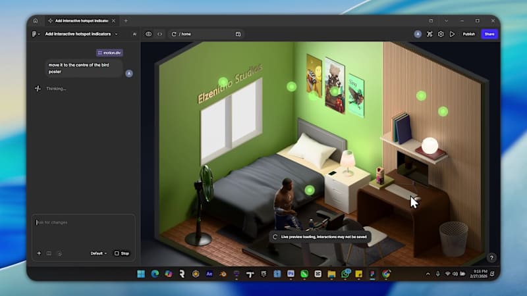
Task: Click the hotspot on the emoji poster
Action: pos(313,95)
